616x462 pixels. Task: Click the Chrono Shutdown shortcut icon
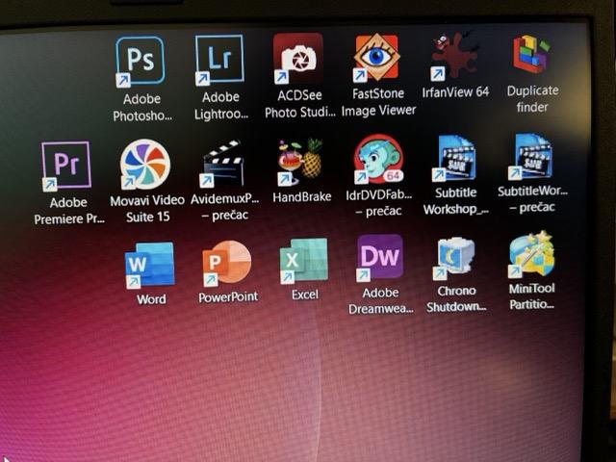(455, 258)
